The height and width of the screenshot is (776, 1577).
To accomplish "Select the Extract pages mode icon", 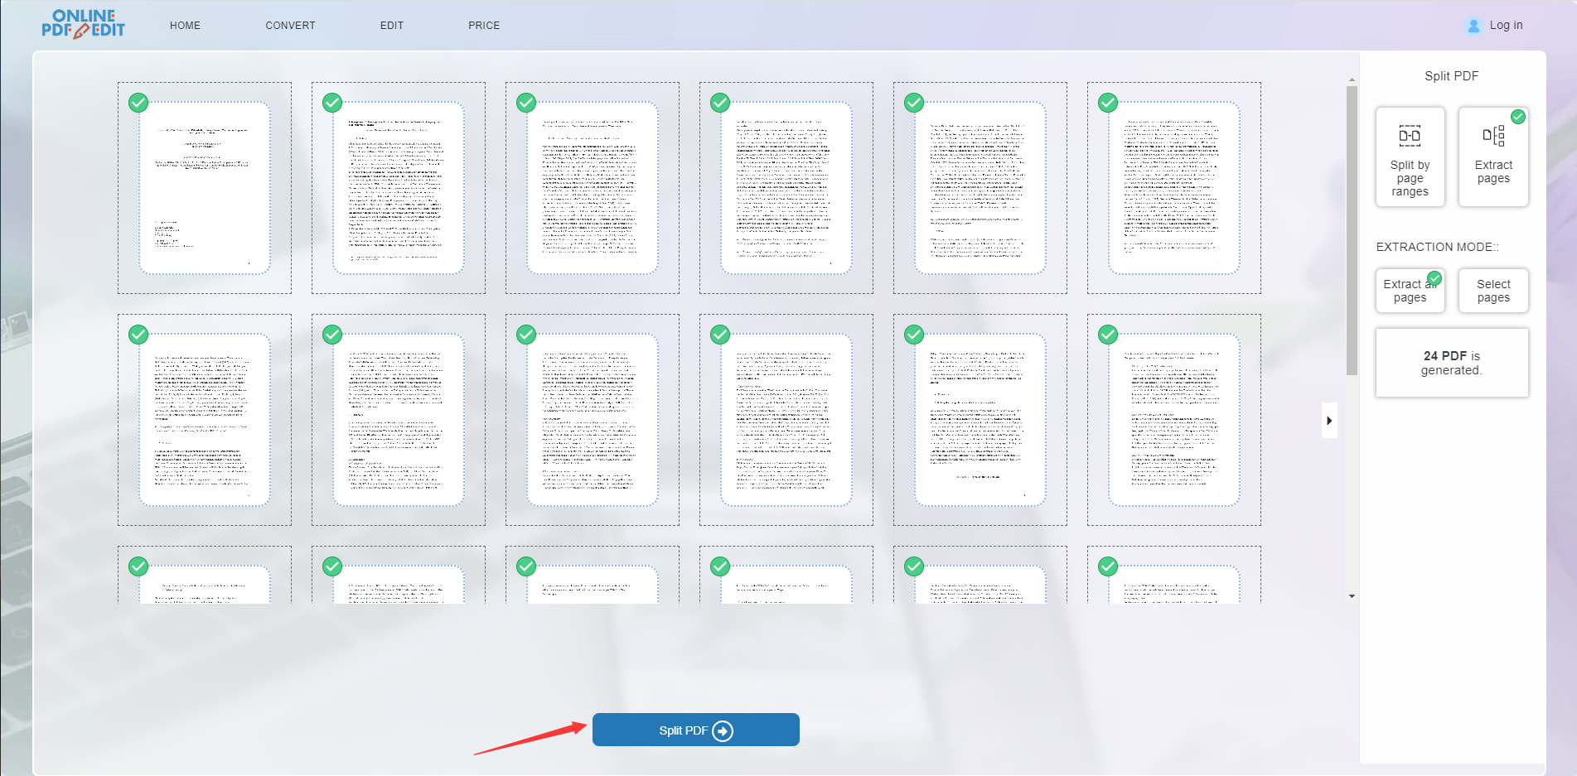I will coord(1492,136).
